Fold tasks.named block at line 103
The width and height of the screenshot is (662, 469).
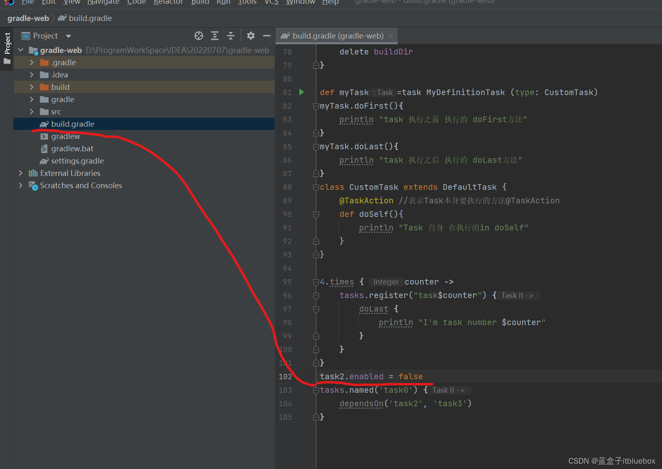tap(316, 390)
